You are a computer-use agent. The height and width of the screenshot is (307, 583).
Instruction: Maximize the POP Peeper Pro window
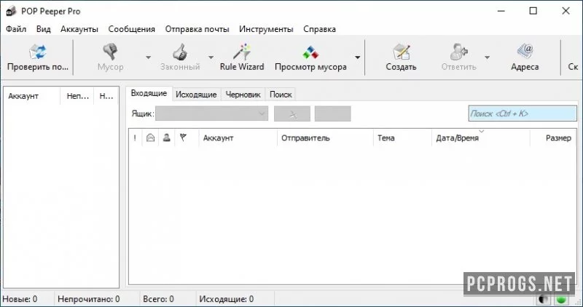tap(533, 11)
